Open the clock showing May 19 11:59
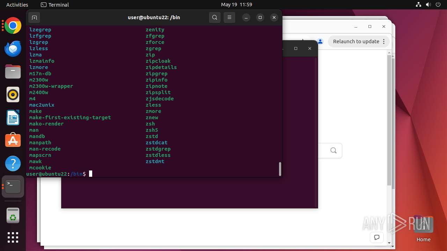This screenshot has width=447, height=251. click(236, 5)
